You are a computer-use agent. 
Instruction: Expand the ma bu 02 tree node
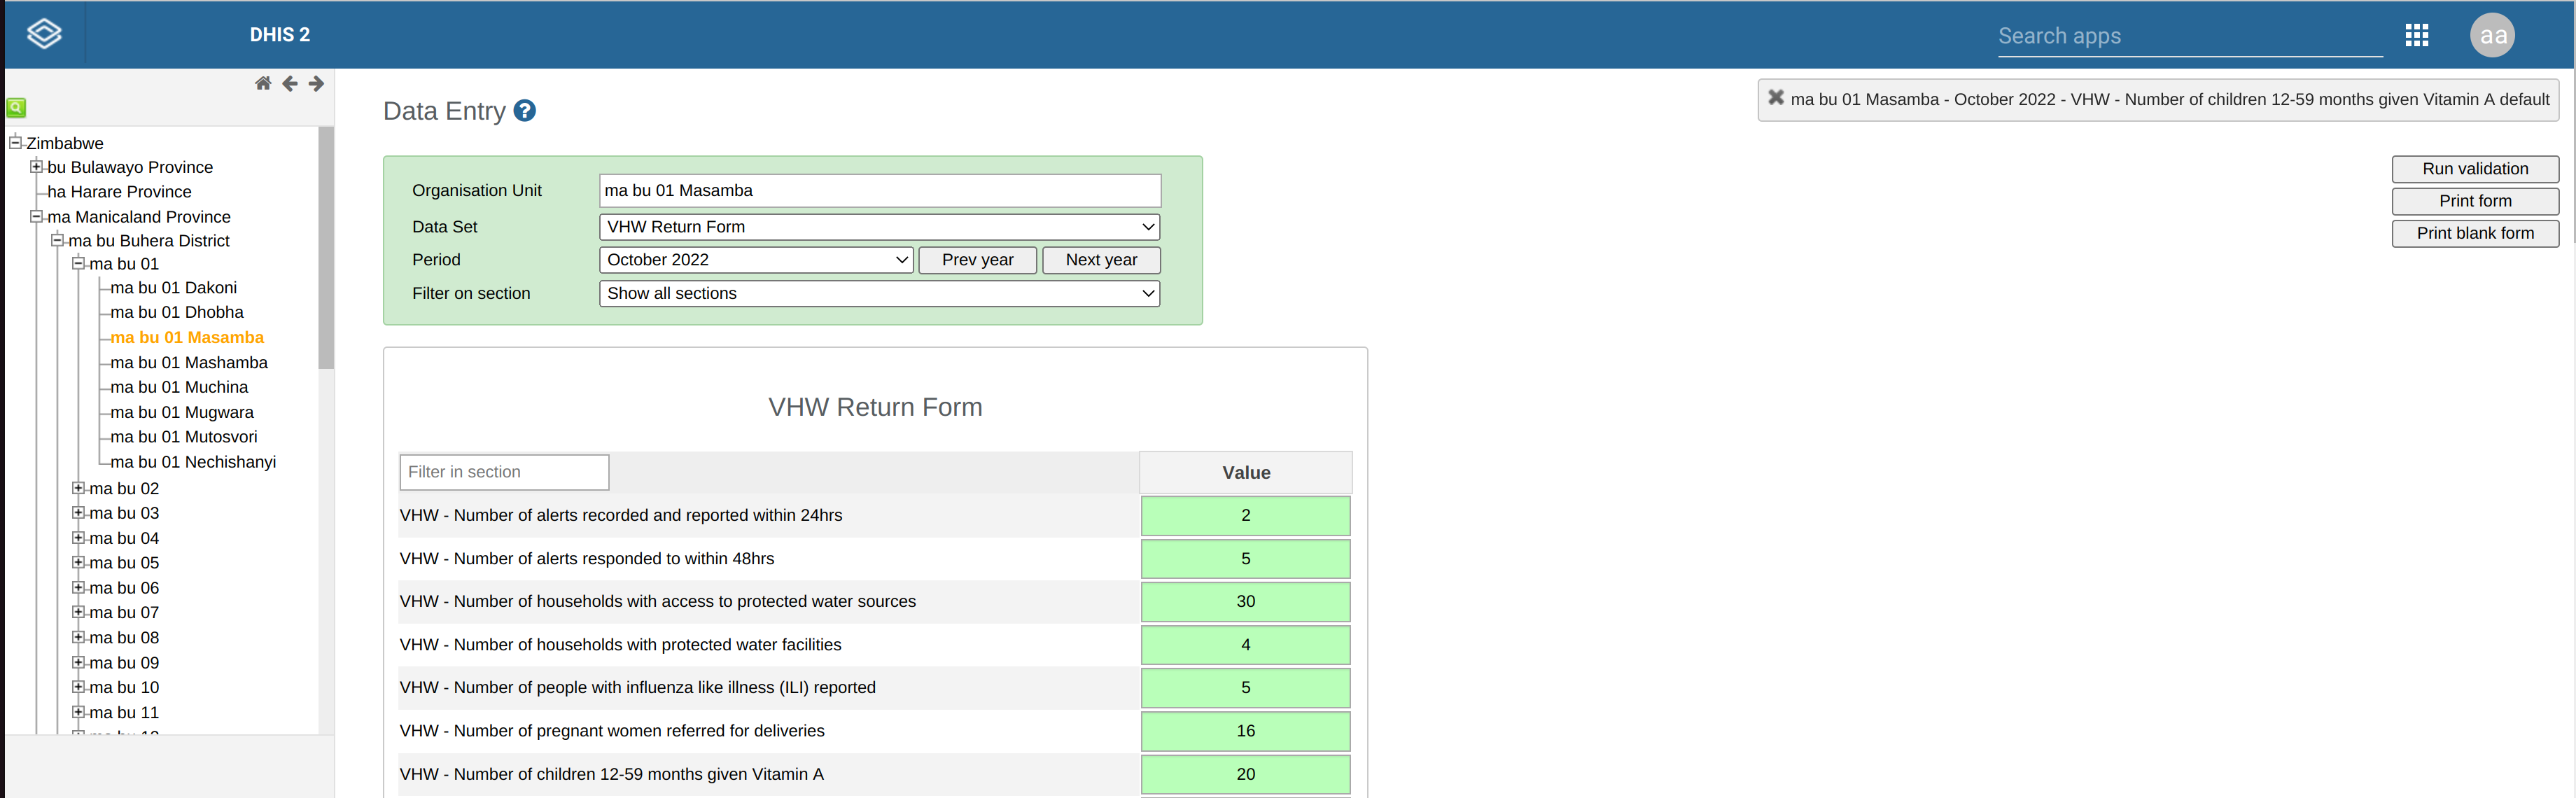[x=78, y=488]
